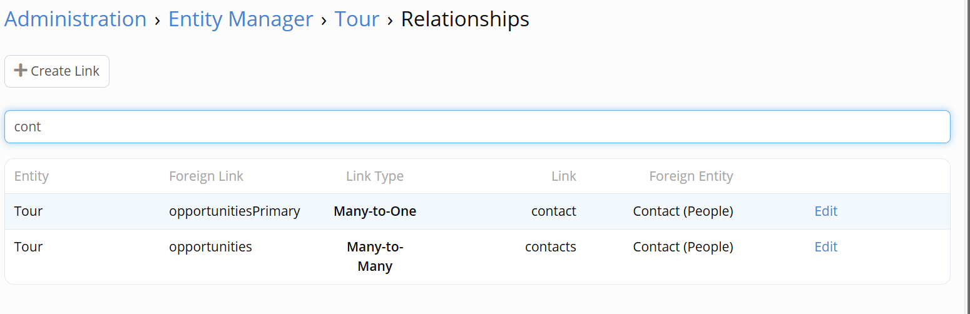Click Contact (People) in the contacts row
The image size is (970, 314).
[683, 247]
